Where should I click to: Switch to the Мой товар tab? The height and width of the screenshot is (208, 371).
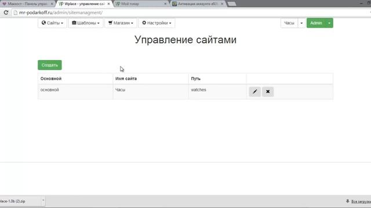141,4
